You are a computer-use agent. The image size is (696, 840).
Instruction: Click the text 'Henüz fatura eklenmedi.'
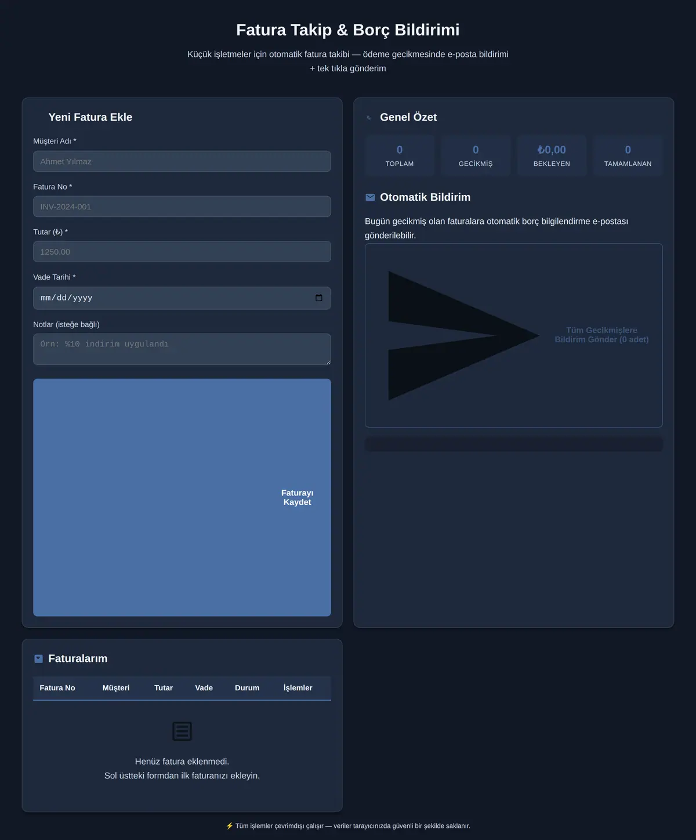(x=182, y=761)
